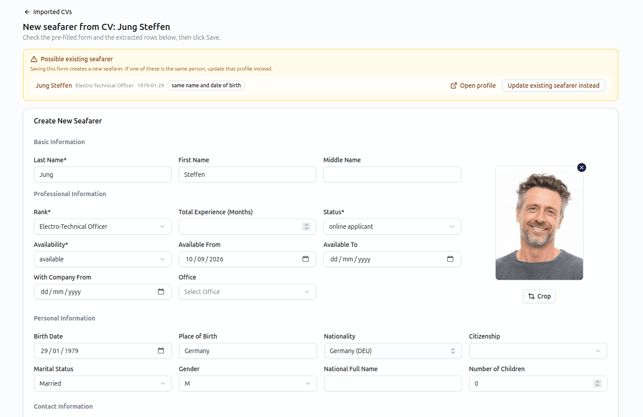Remove photo with the X icon
Image resolution: width=643 pixels, height=417 pixels.
point(582,168)
